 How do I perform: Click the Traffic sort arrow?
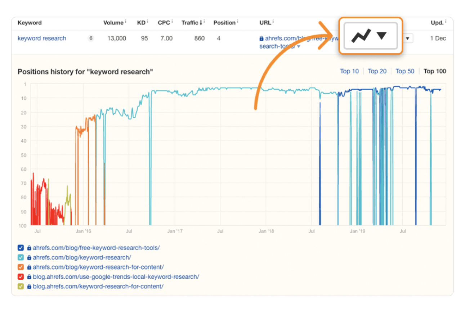coord(201,22)
